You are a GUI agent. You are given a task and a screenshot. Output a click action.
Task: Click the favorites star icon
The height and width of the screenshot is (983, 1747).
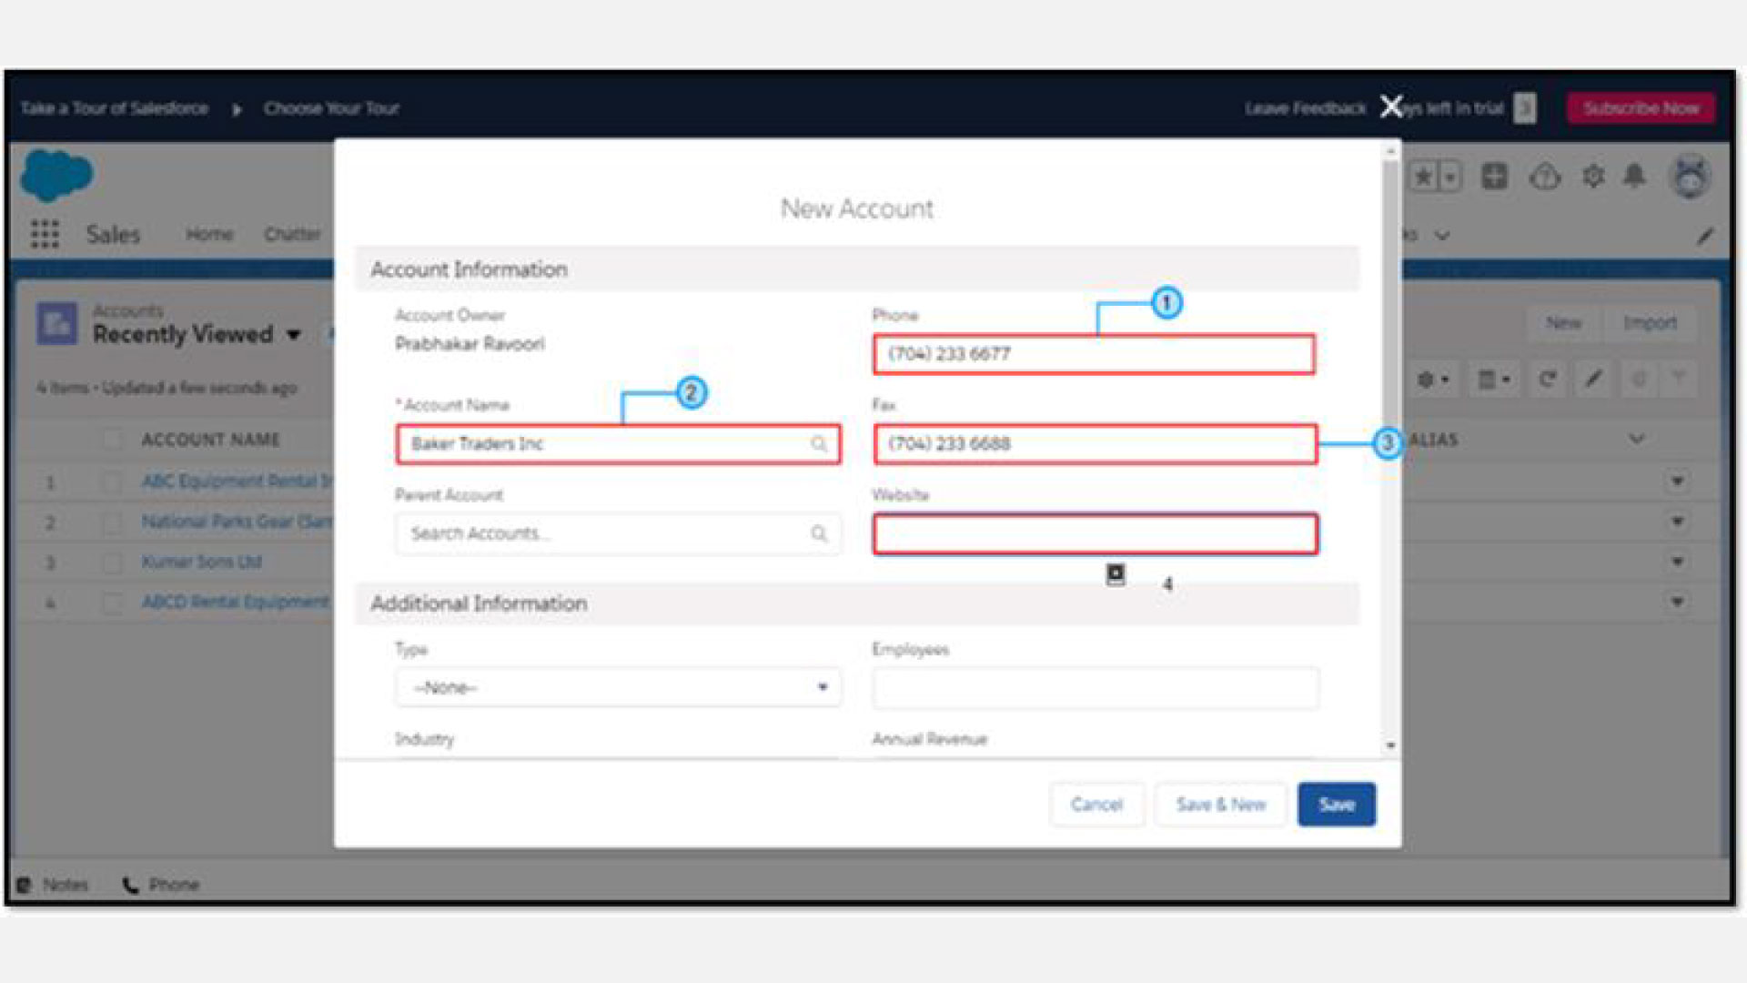pos(1423,176)
